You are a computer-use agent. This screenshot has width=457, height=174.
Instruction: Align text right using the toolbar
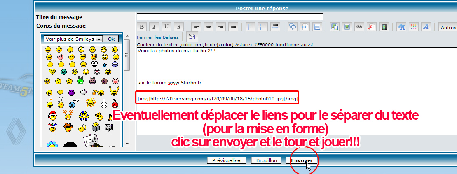[x=221, y=27]
